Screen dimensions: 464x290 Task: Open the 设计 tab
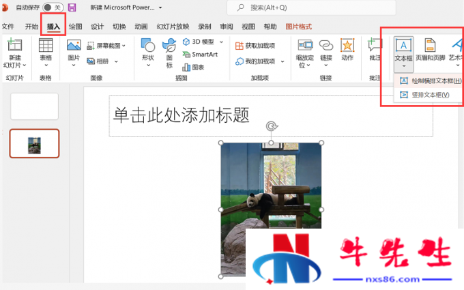(x=98, y=27)
